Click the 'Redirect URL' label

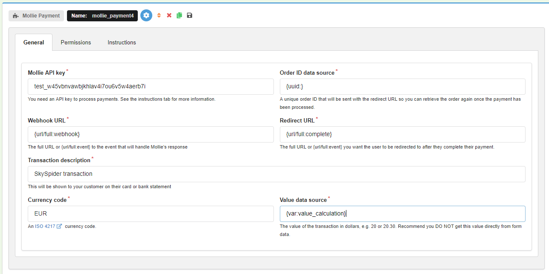(x=297, y=121)
